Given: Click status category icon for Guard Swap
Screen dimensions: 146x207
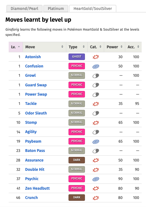Looking at the screenshot, I should click(x=96, y=85).
